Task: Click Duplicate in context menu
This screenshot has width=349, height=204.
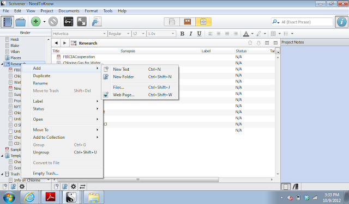Action: pos(62,76)
